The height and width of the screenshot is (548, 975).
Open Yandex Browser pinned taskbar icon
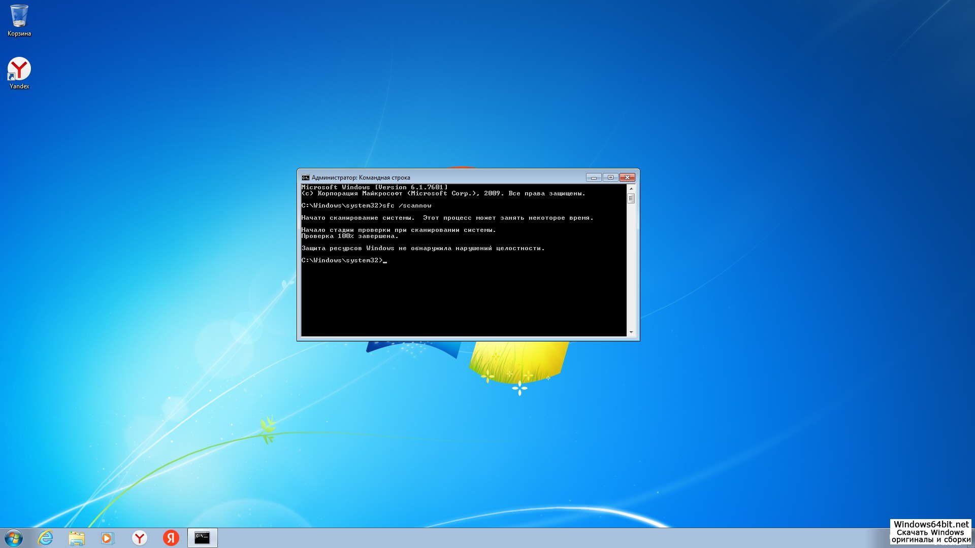click(x=140, y=538)
